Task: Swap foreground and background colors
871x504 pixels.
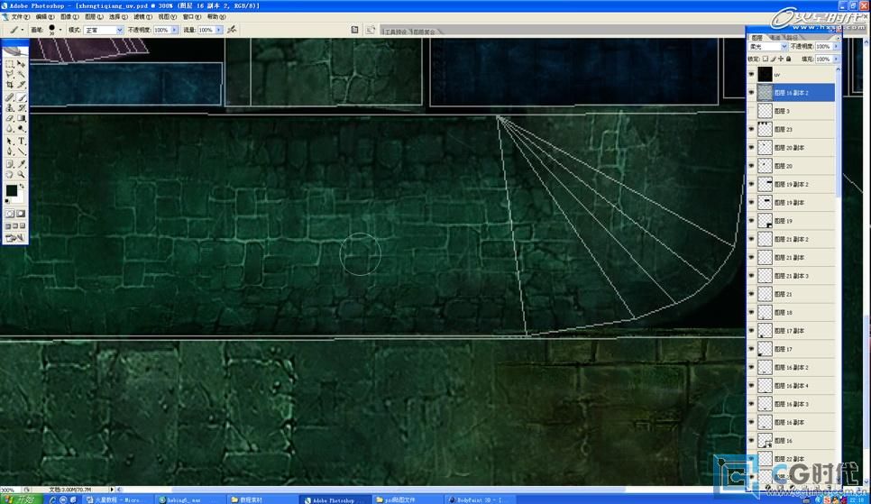Action: (x=23, y=187)
